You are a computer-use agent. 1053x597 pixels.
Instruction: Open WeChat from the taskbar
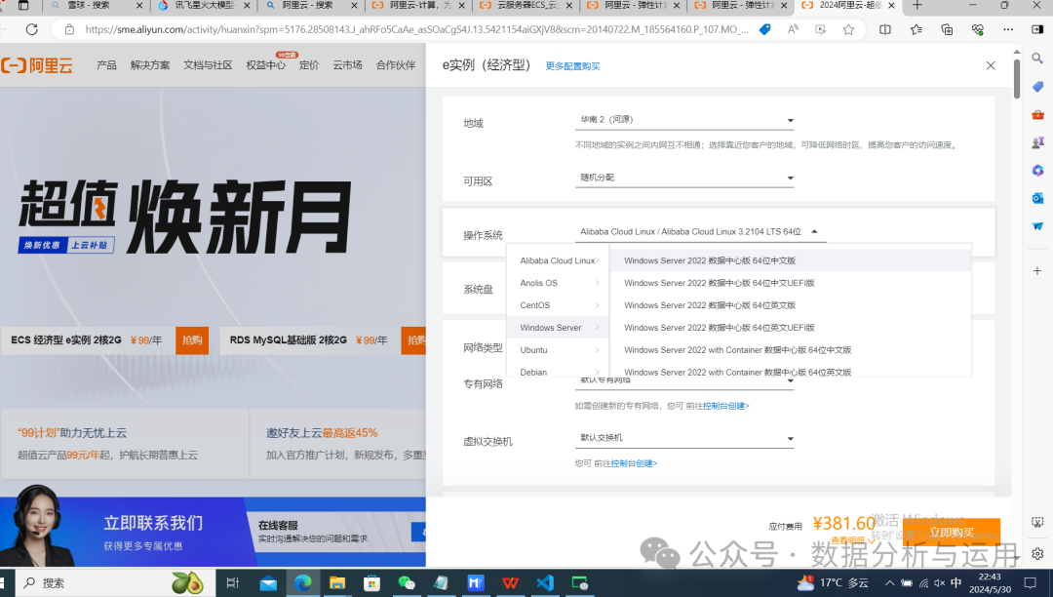point(407,583)
